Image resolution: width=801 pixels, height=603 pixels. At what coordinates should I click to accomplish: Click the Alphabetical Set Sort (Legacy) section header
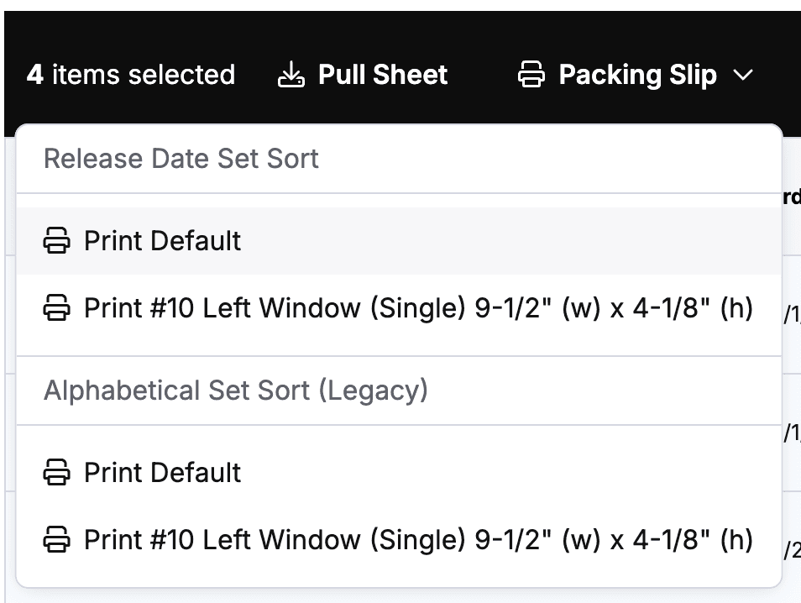[x=236, y=391]
